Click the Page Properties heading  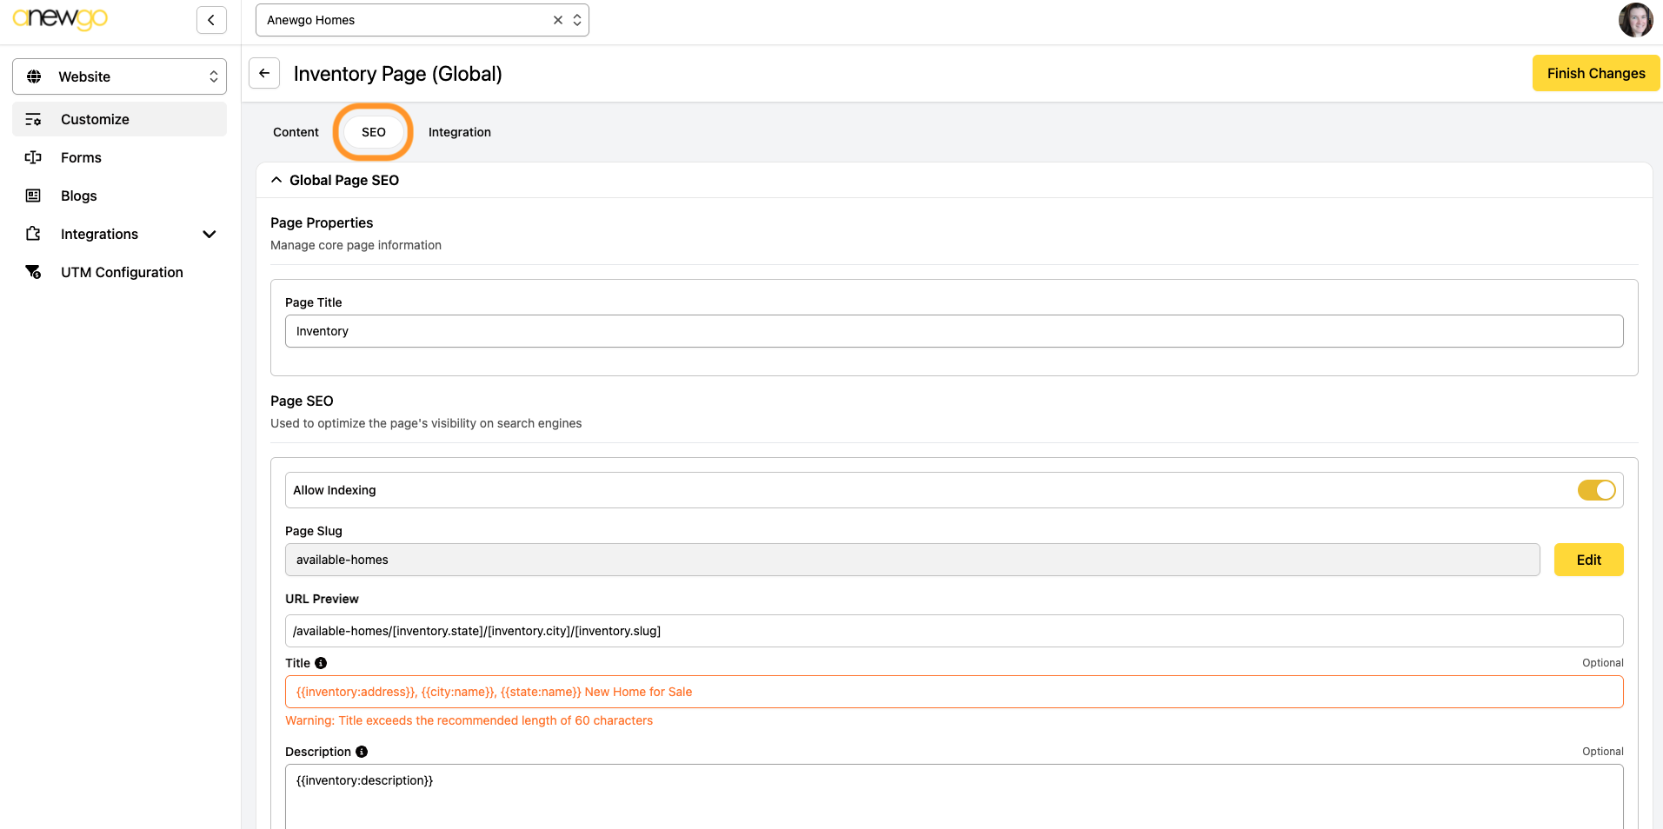coord(322,222)
